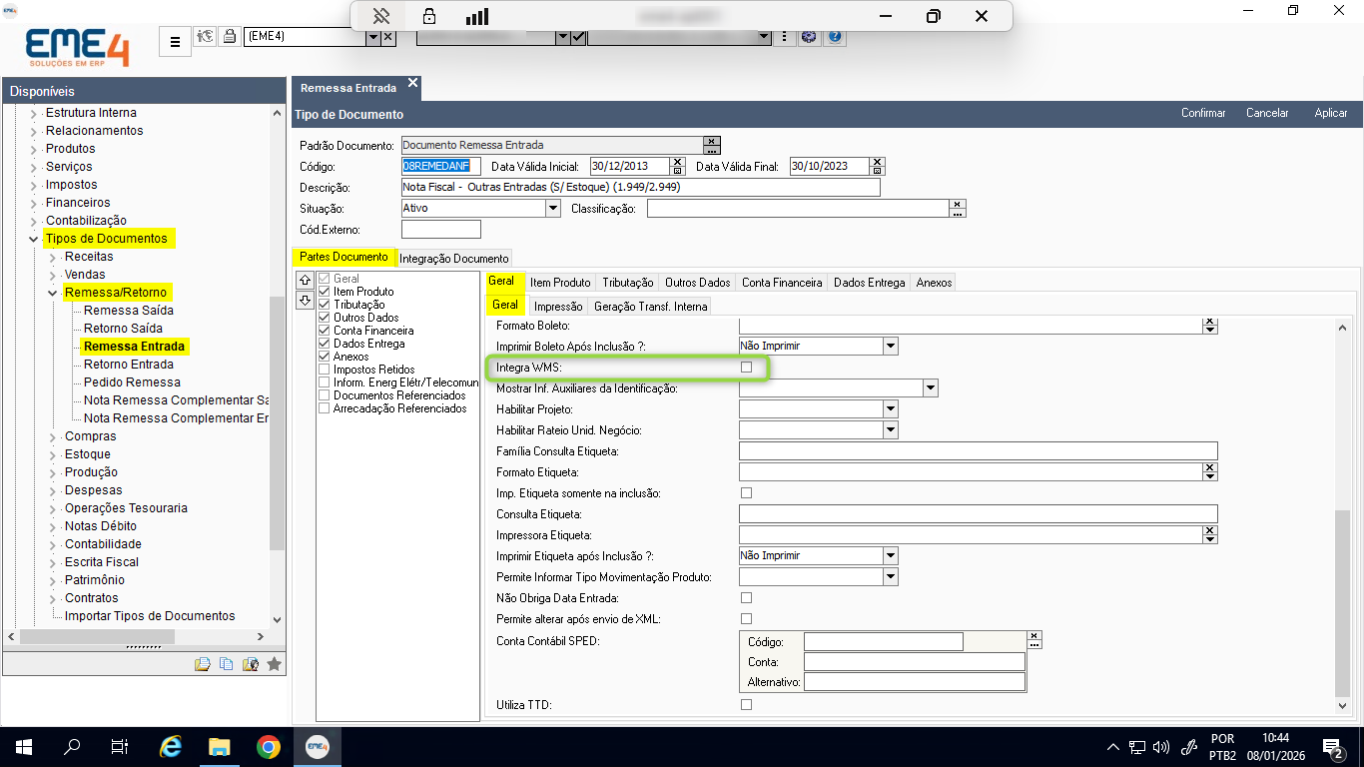Click the Cancelar button
This screenshot has width=1364, height=767.
click(x=1267, y=113)
